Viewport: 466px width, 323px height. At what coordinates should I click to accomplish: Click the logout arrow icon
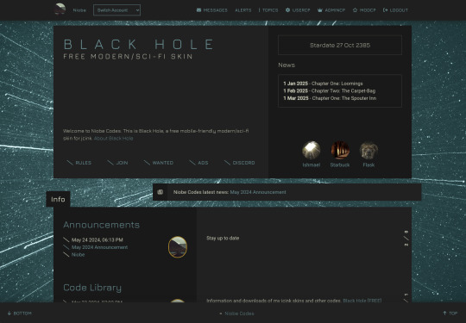click(385, 10)
